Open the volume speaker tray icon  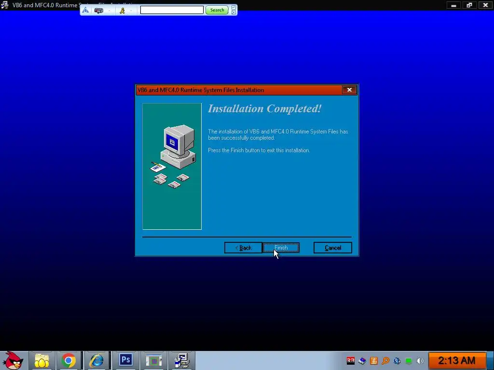[420, 360]
